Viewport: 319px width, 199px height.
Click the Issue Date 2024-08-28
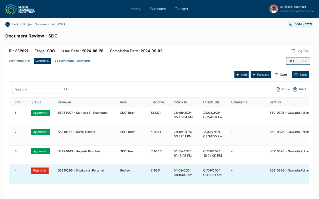(93, 51)
